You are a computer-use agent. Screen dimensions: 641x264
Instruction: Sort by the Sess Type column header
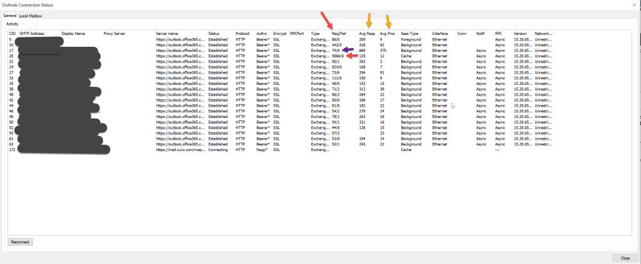[x=409, y=33]
